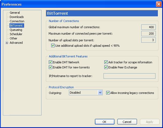
Task: Uncheck Enable DHT for new torrents
Action: coord(50,67)
